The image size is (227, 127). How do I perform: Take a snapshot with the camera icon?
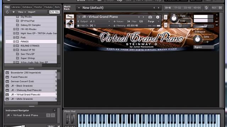[x=150, y=17]
